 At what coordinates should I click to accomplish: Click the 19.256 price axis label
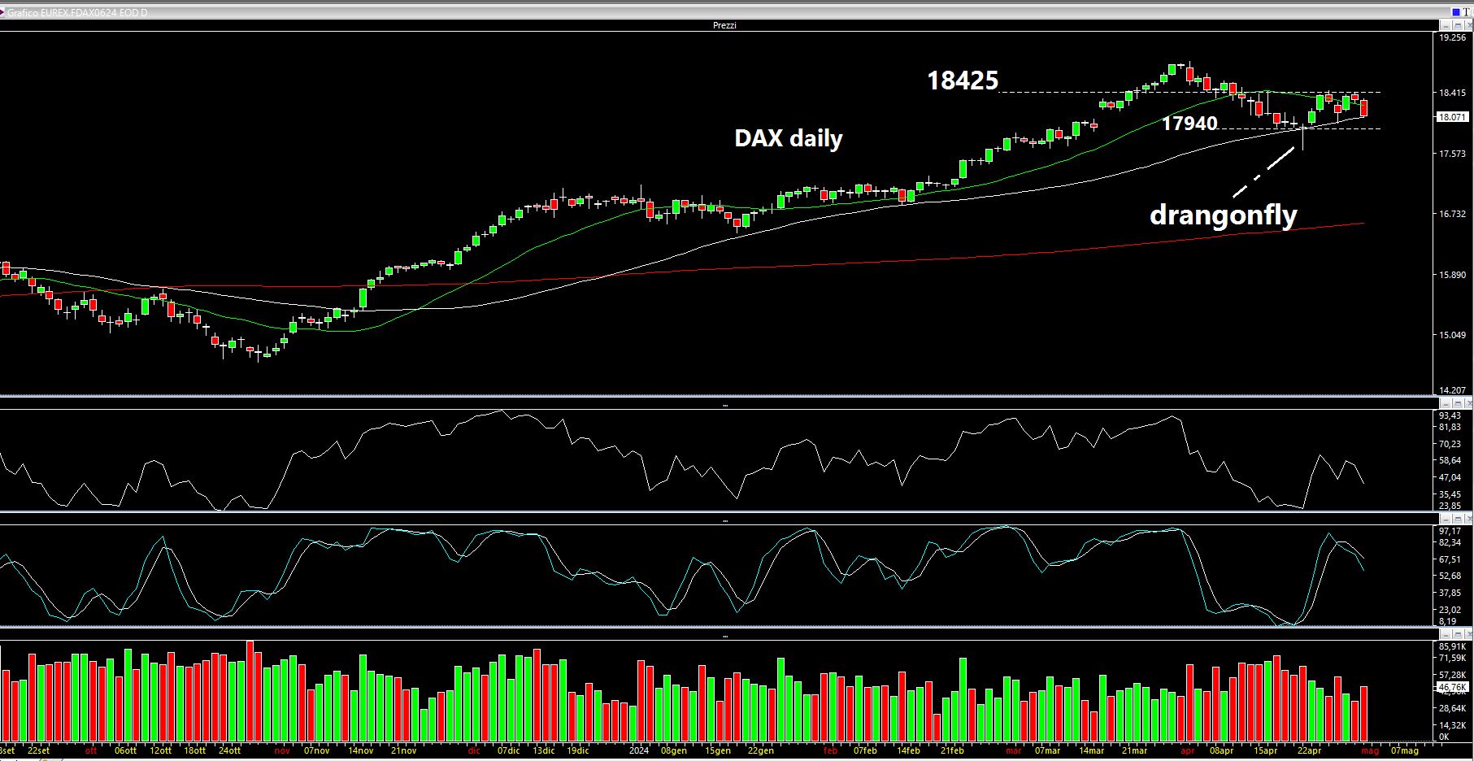tap(1453, 37)
